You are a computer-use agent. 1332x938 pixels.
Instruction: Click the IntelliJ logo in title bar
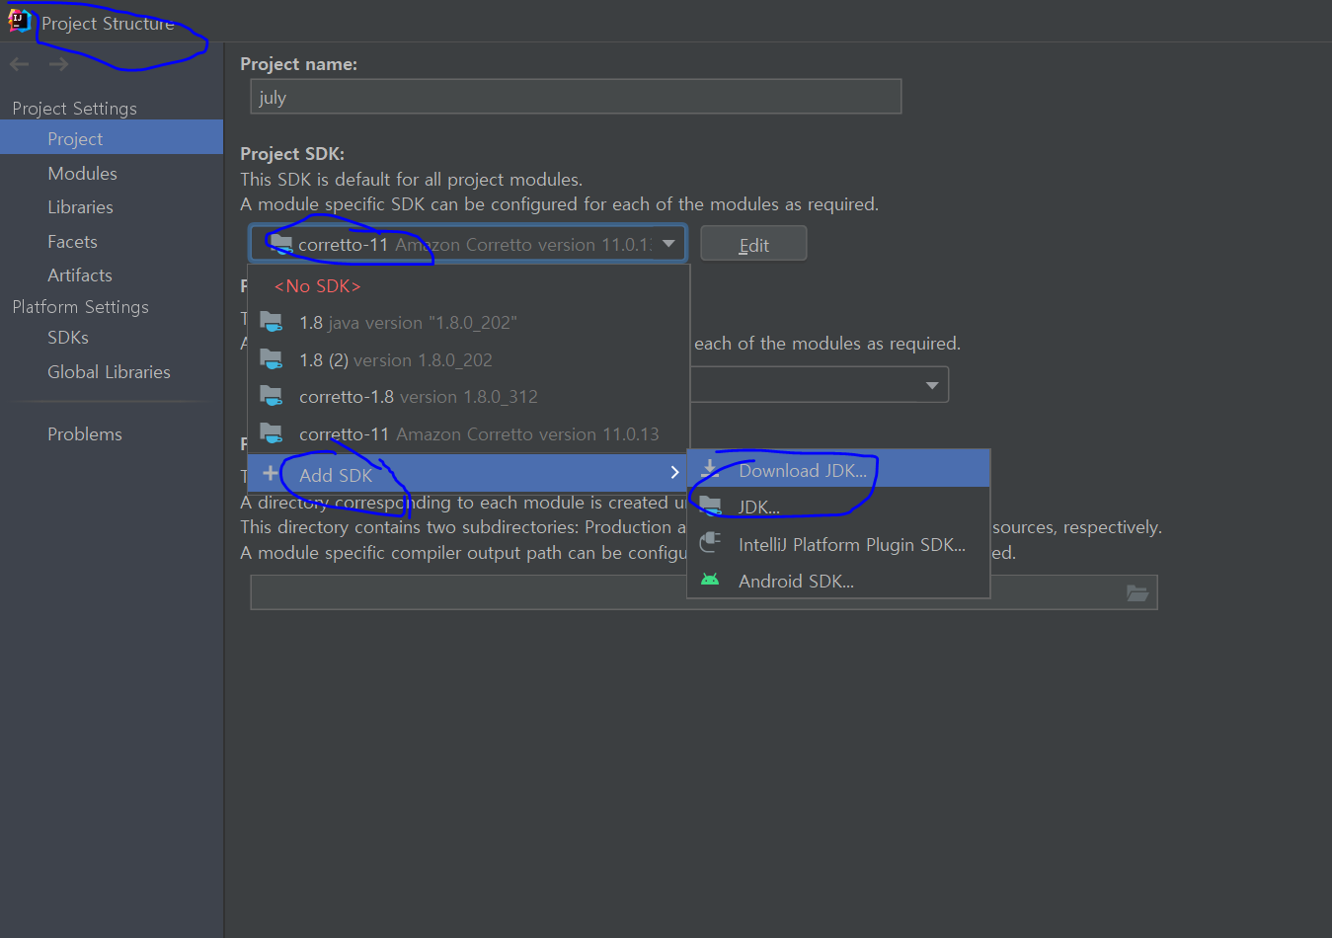(20, 21)
